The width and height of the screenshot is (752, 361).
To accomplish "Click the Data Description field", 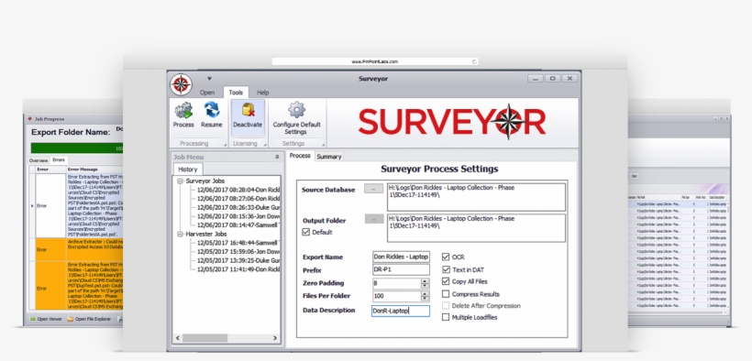I will coord(401,312).
